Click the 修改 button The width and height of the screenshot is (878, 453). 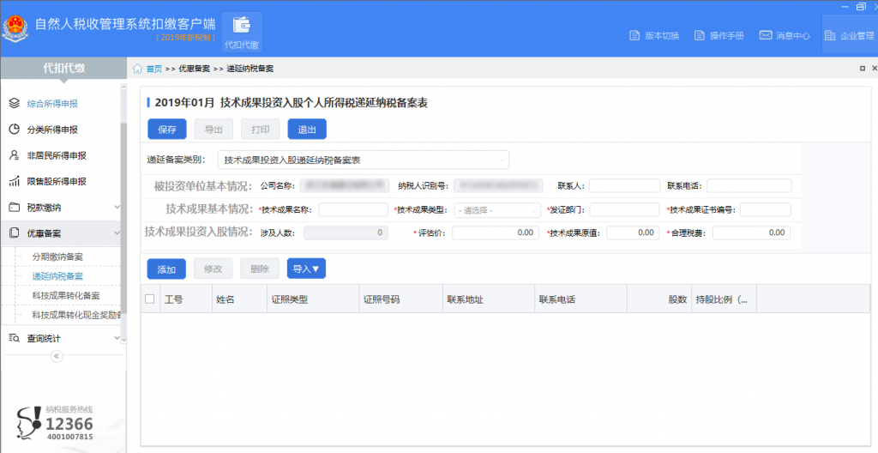tap(213, 269)
